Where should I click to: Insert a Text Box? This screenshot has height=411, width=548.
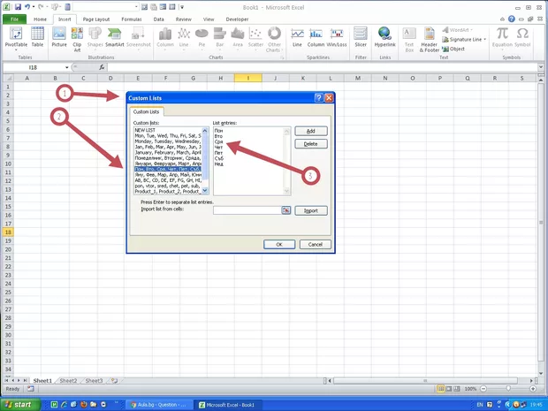[409, 37]
